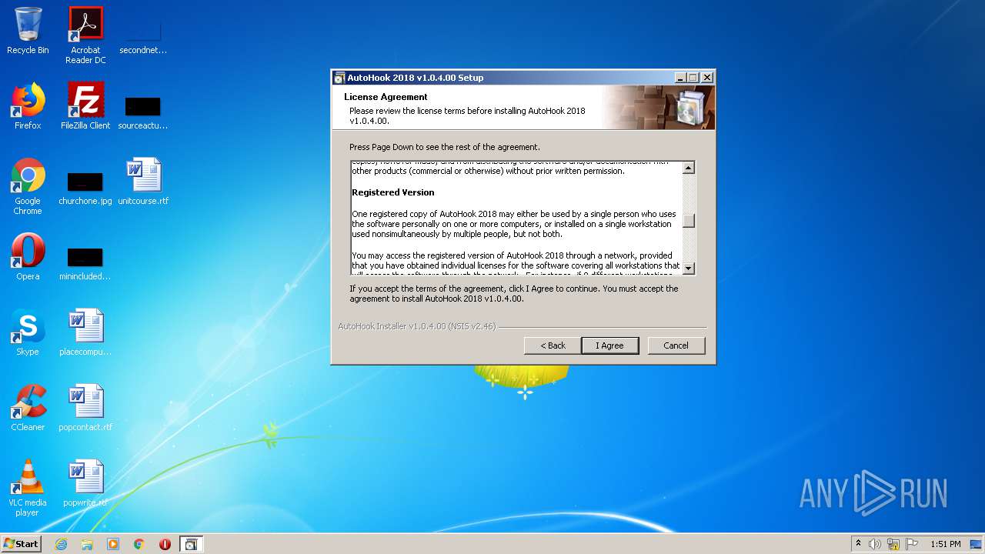Screen dimensions: 985x554
Task: Launch Skype desktop shortcut
Action: tap(28, 332)
